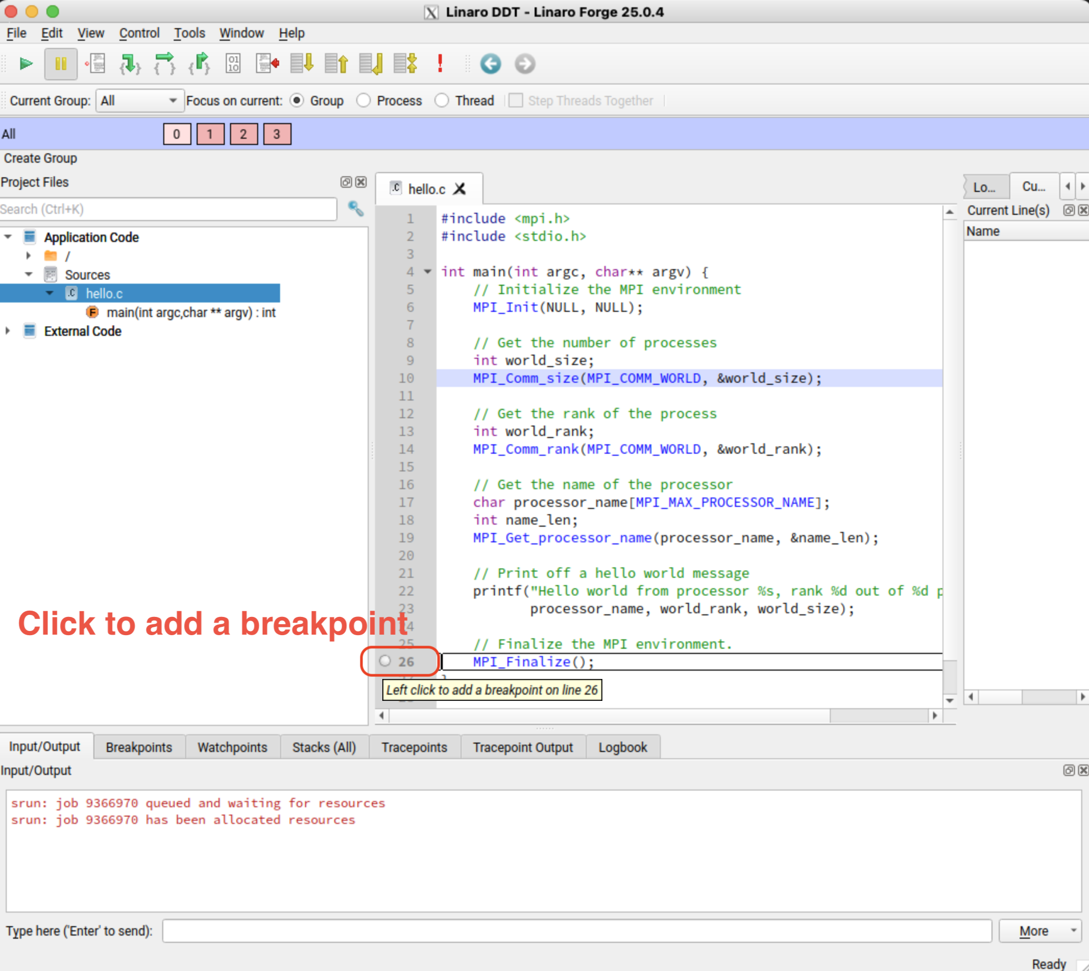Image resolution: width=1089 pixels, height=971 pixels.
Task: Click the Step Over icon
Action: (164, 64)
